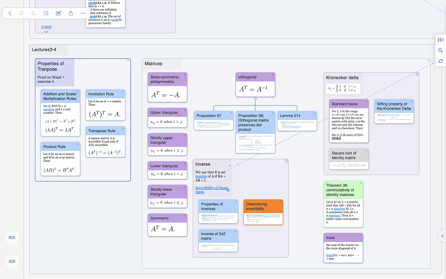Click the 'matrices' link in Addition card
The height and width of the screenshot is (279, 446).
pyautogui.click(x=49, y=109)
